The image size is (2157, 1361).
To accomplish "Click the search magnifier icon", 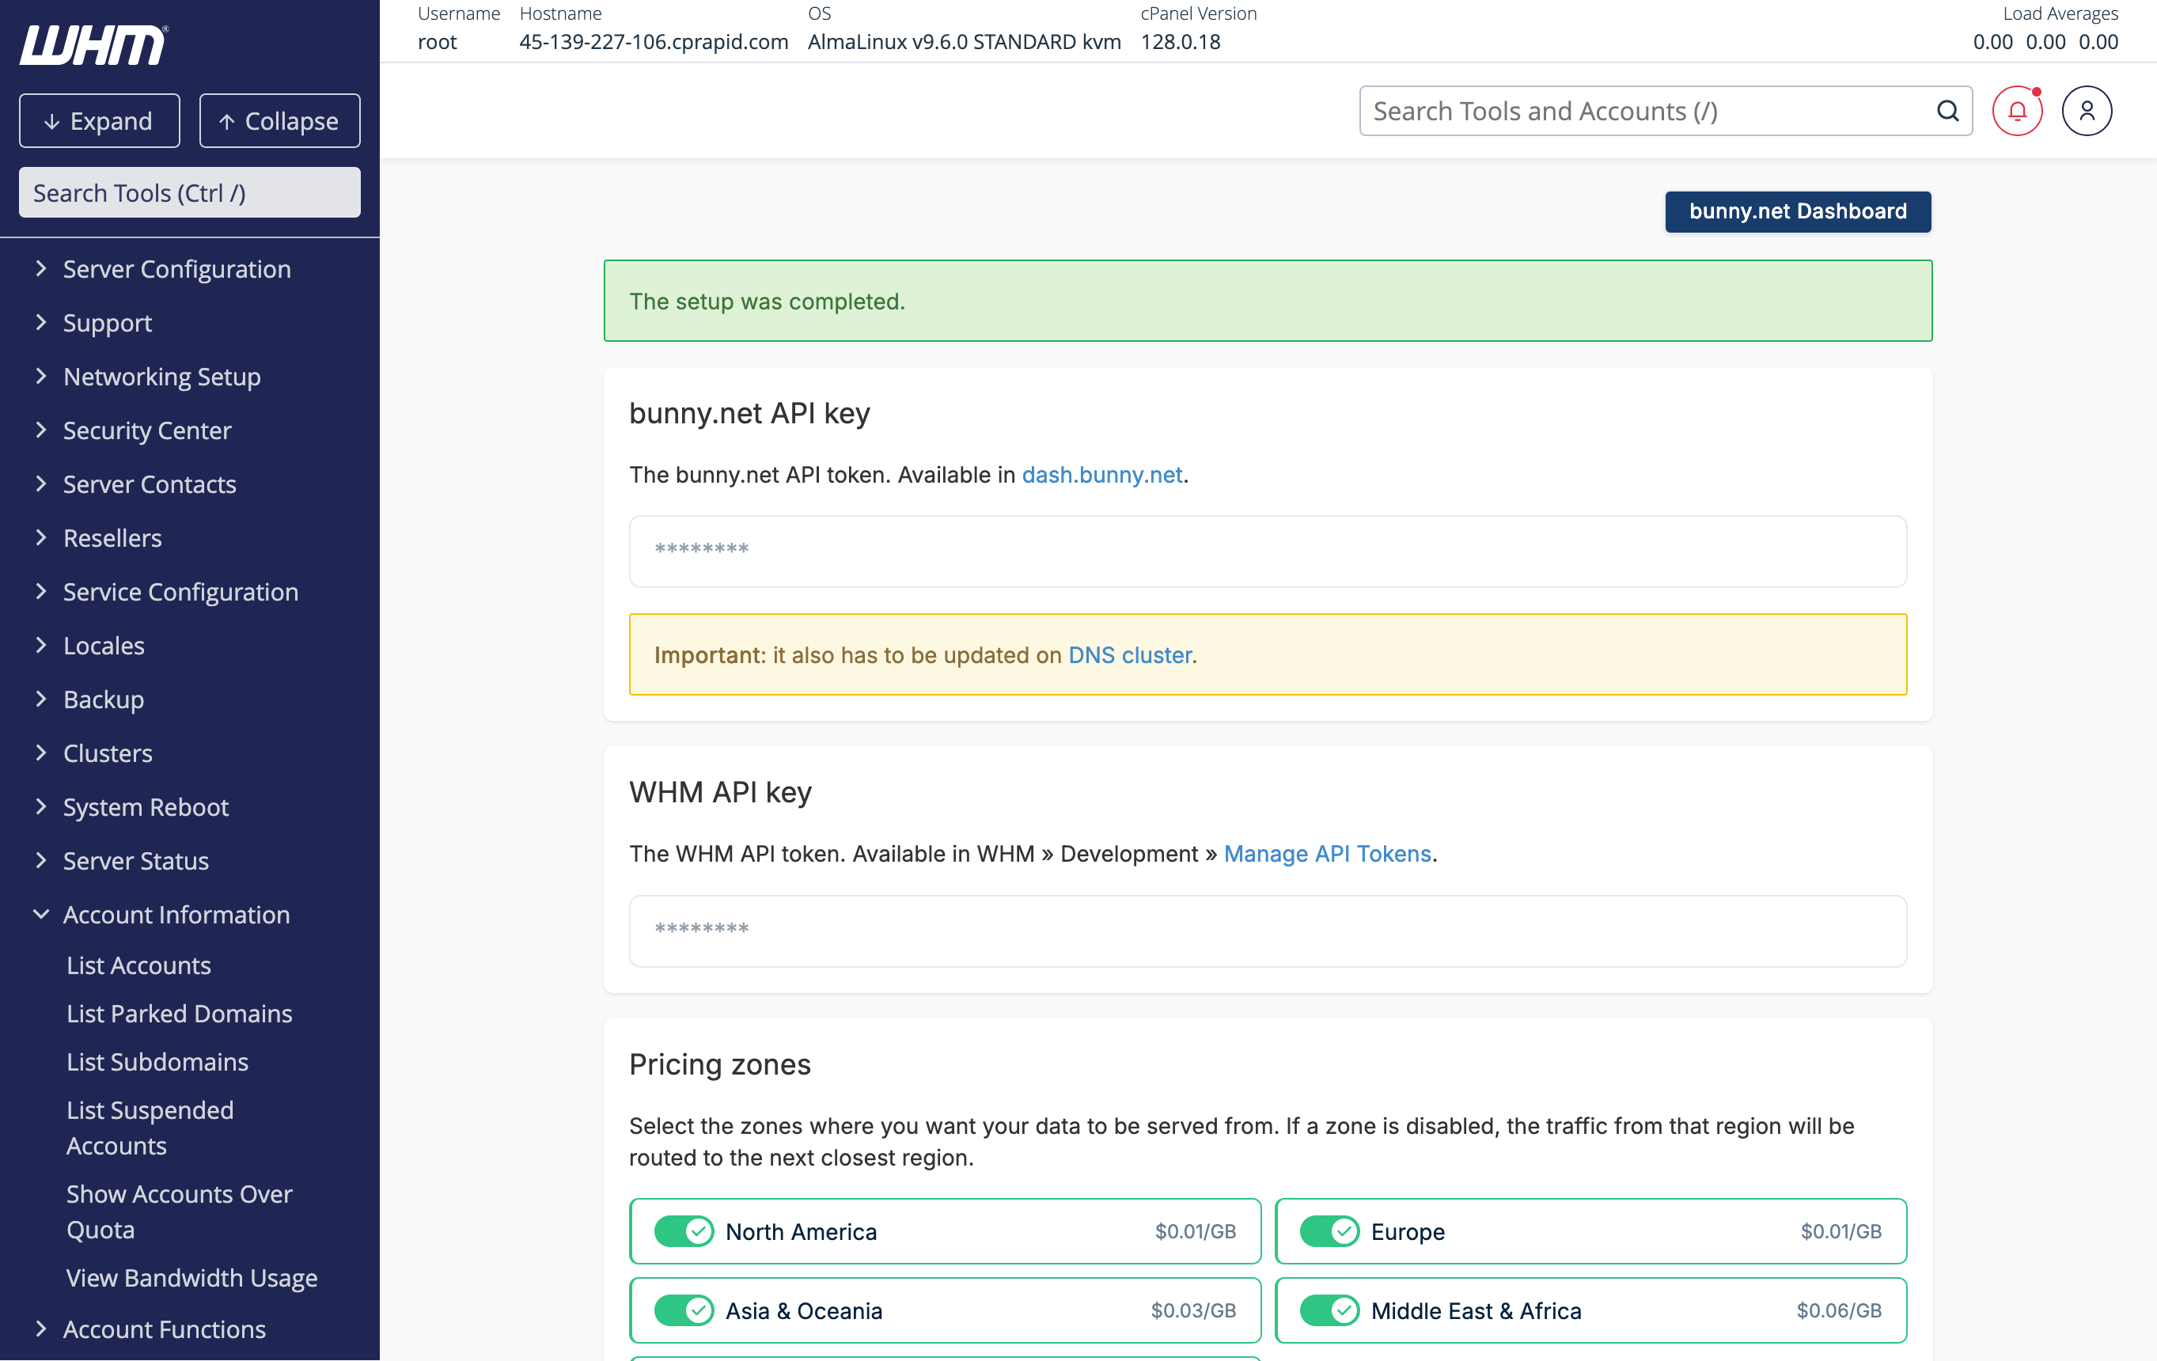I will [1947, 111].
